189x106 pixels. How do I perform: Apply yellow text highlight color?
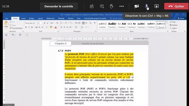click(51, 27)
